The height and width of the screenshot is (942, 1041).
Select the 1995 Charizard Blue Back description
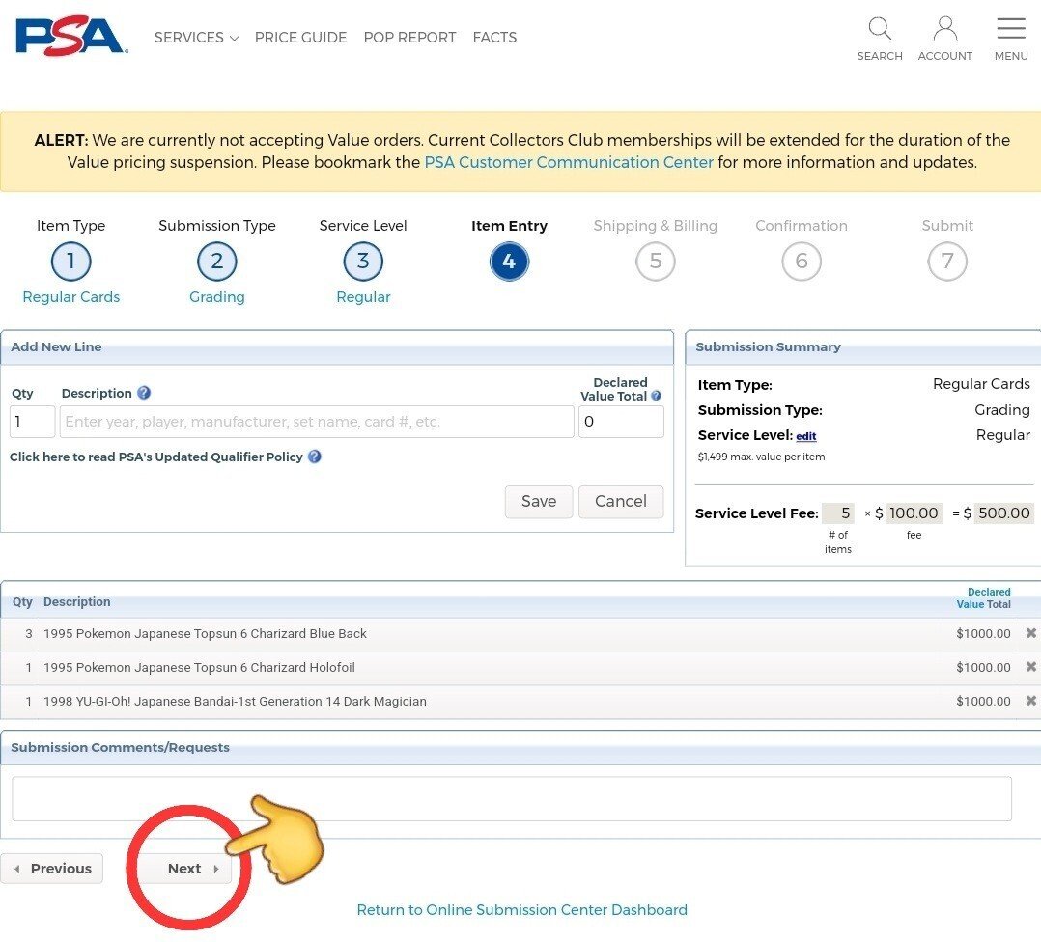pyautogui.click(x=205, y=633)
